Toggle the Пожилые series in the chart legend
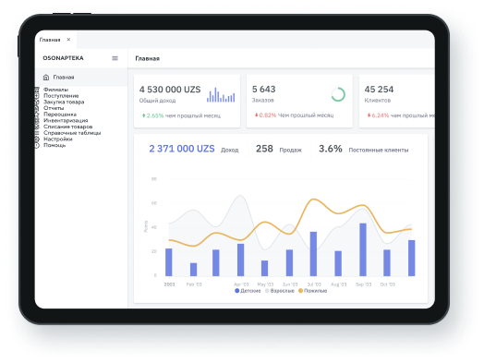 pyautogui.click(x=312, y=291)
